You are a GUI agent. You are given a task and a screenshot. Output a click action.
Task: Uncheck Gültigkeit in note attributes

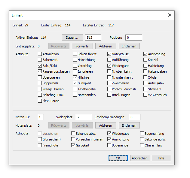(x=73, y=145)
